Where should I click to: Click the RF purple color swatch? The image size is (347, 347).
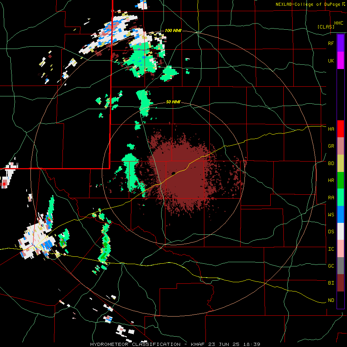tap(340, 43)
